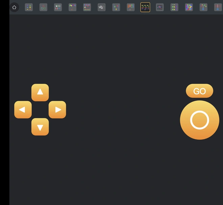Open the thumbnail right of the highlighted one
This screenshot has height=205, width=223.
tap(160, 7)
